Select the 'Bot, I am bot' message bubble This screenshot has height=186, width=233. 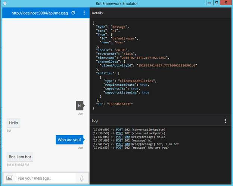pos(20,157)
